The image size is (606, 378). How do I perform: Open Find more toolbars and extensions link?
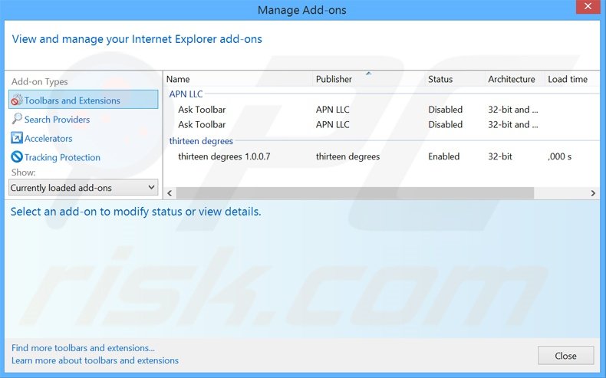[83, 348]
